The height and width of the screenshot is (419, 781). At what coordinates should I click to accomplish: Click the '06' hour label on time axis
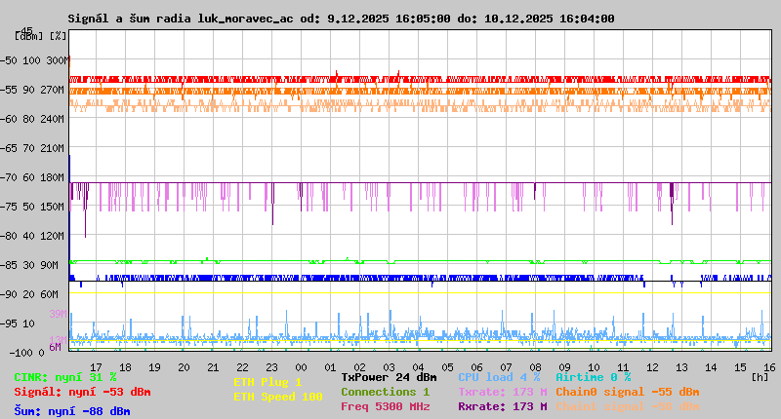[x=476, y=367]
